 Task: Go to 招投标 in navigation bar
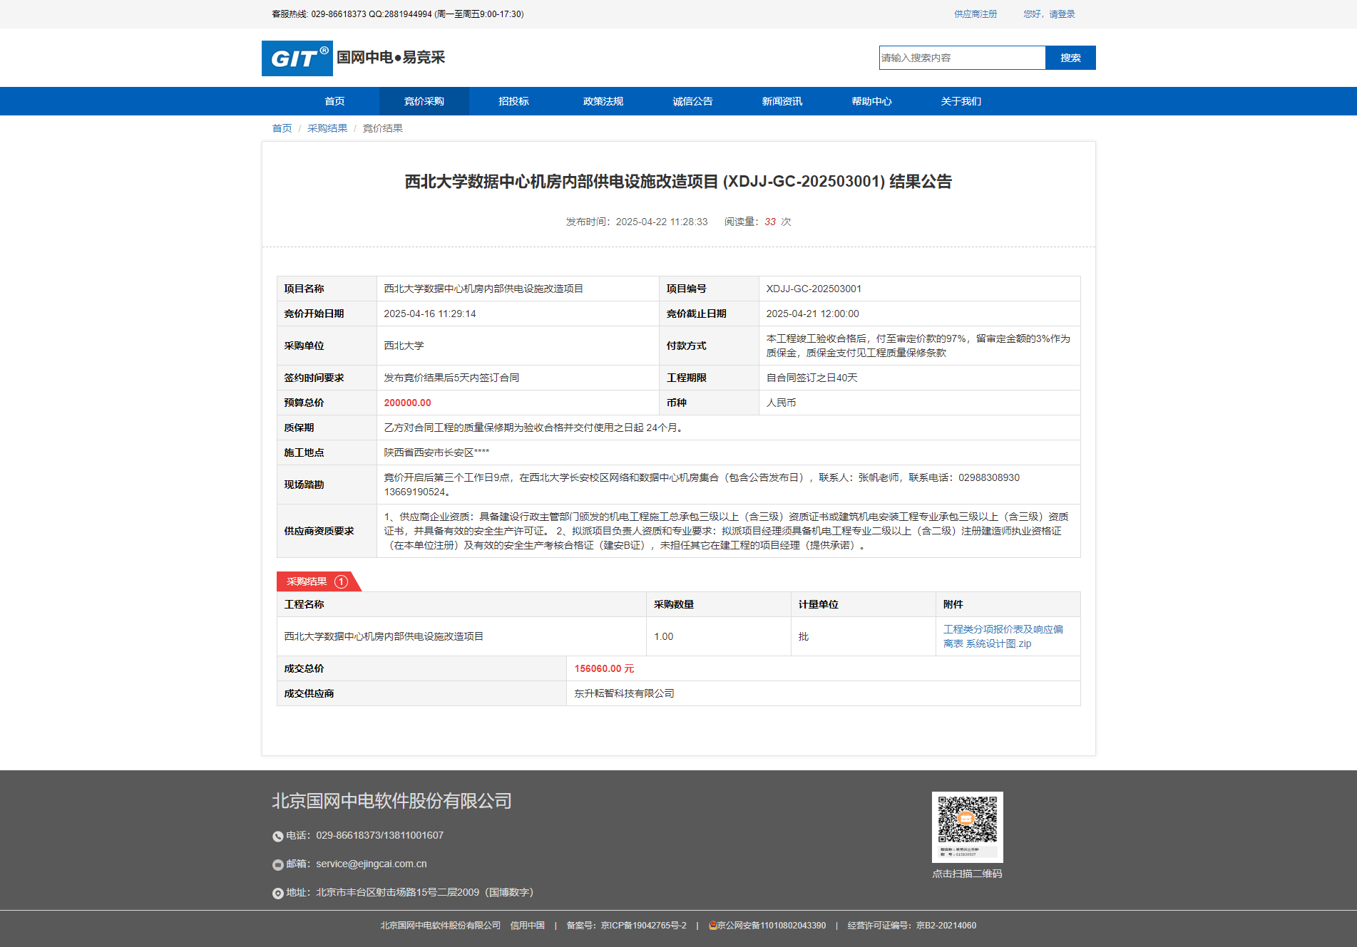click(x=513, y=101)
